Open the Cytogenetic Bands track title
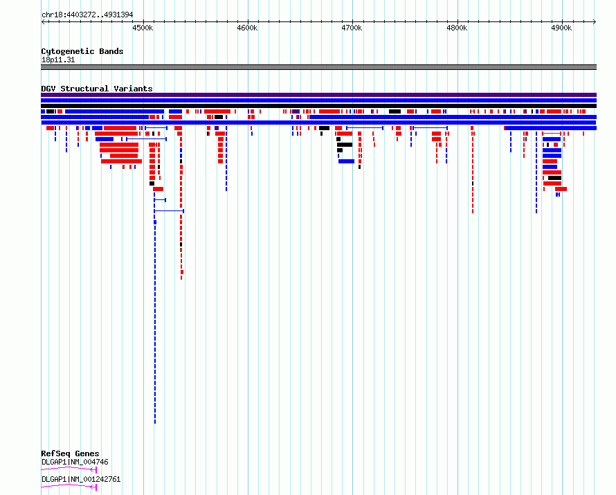This screenshot has height=495, width=616. pos(82,51)
